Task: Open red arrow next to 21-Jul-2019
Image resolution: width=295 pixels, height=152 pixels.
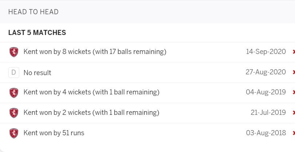Action: tap(294, 112)
